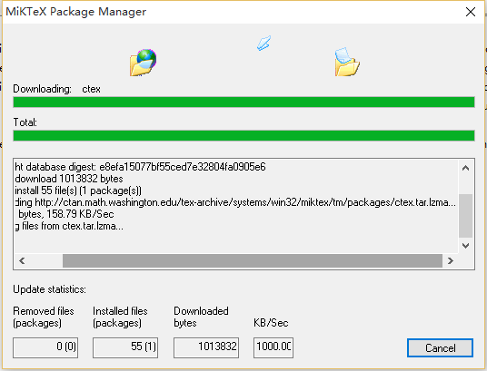The width and height of the screenshot is (487, 371).
Task: Click the Total progress bar
Action: click(243, 135)
